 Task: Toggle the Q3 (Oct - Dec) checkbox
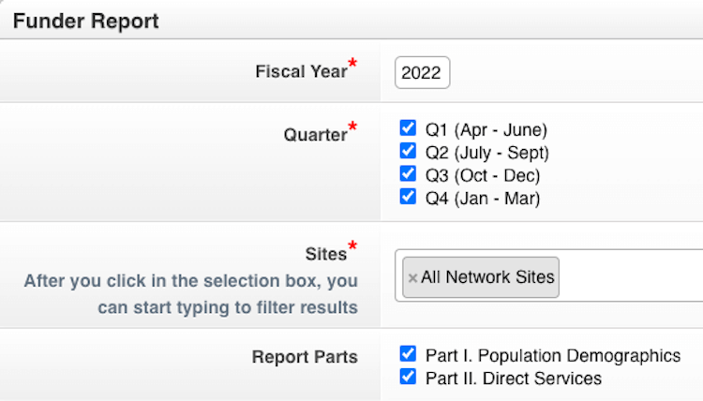(408, 174)
